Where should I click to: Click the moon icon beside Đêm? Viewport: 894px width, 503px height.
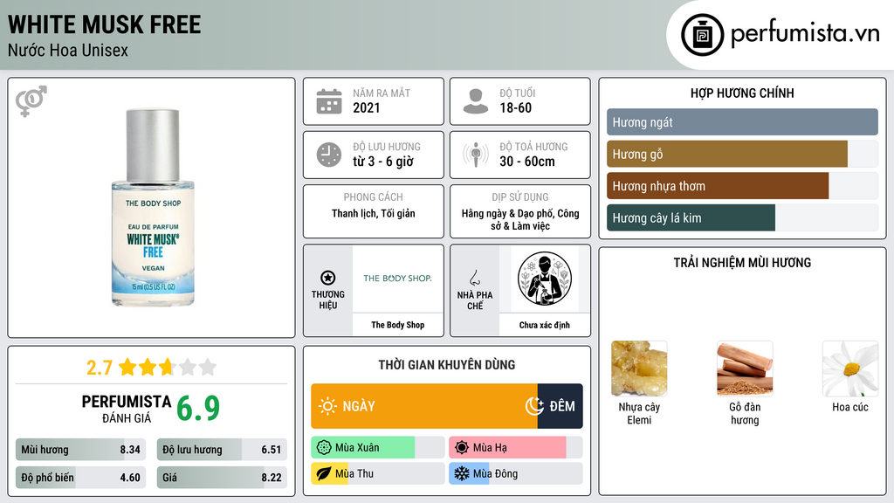coord(534,406)
